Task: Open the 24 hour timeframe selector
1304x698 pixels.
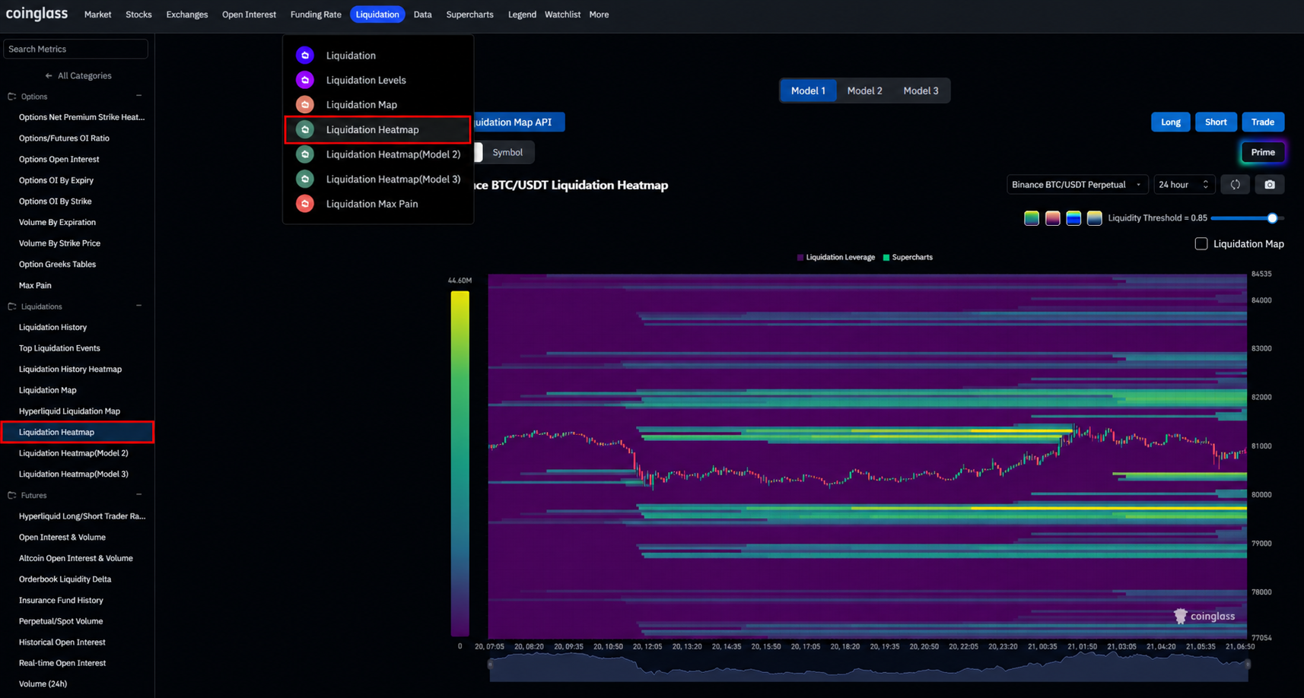Action: pos(1183,185)
